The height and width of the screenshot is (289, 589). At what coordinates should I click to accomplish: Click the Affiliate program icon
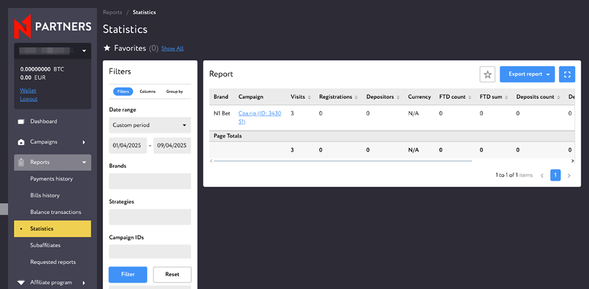(x=21, y=283)
